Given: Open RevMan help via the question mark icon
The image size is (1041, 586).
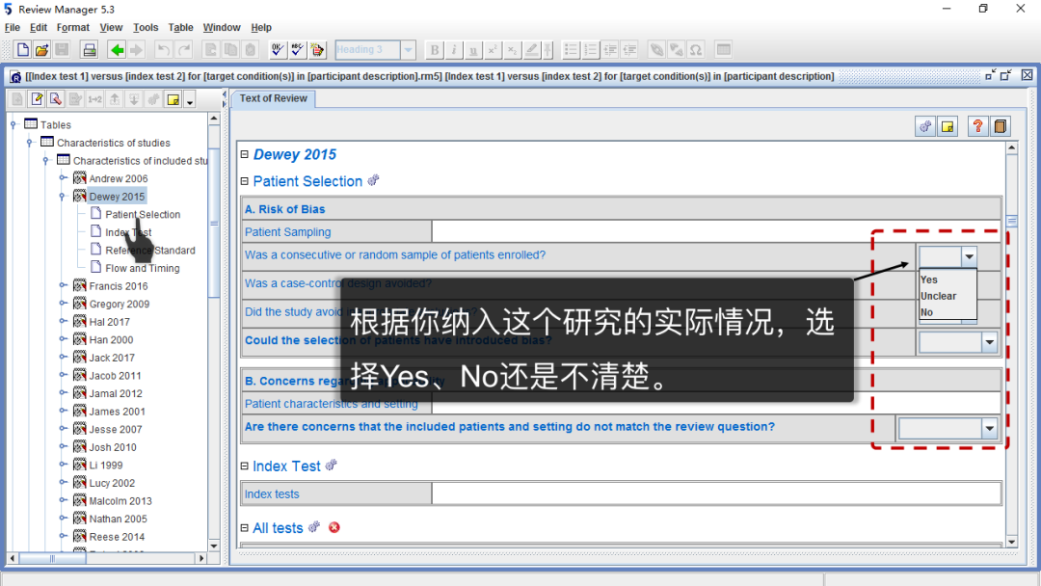Looking at the screenshot, I should pos(976,126).
